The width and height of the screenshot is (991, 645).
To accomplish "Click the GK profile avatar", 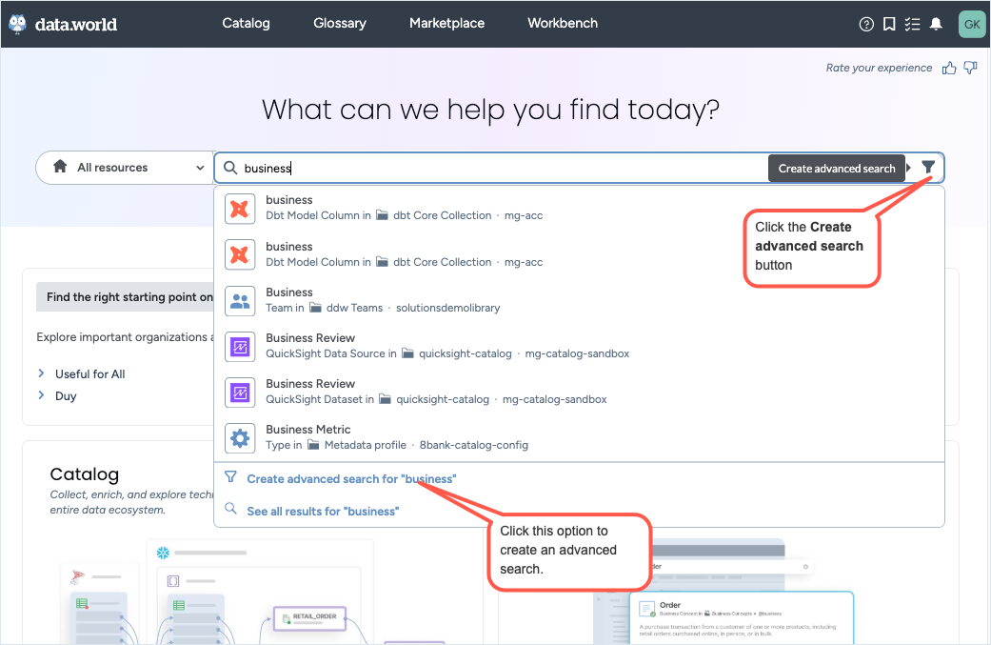I will tap(972, 24).
